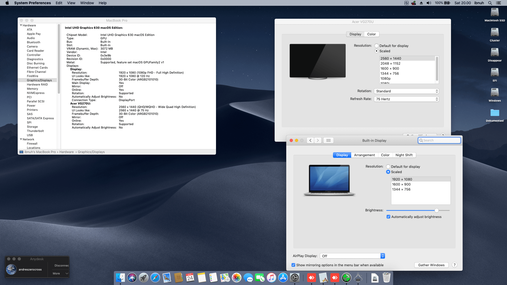Collapse Hardware disclosure triangle
The height and width of the screenshot is (285, 507).
pyautogui.click(x=21, y=25)
